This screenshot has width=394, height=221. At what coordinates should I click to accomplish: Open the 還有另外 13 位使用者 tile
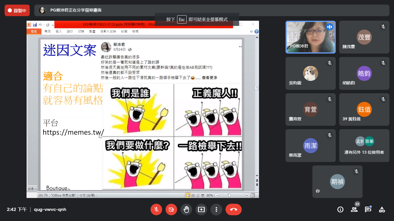(364, 146)
